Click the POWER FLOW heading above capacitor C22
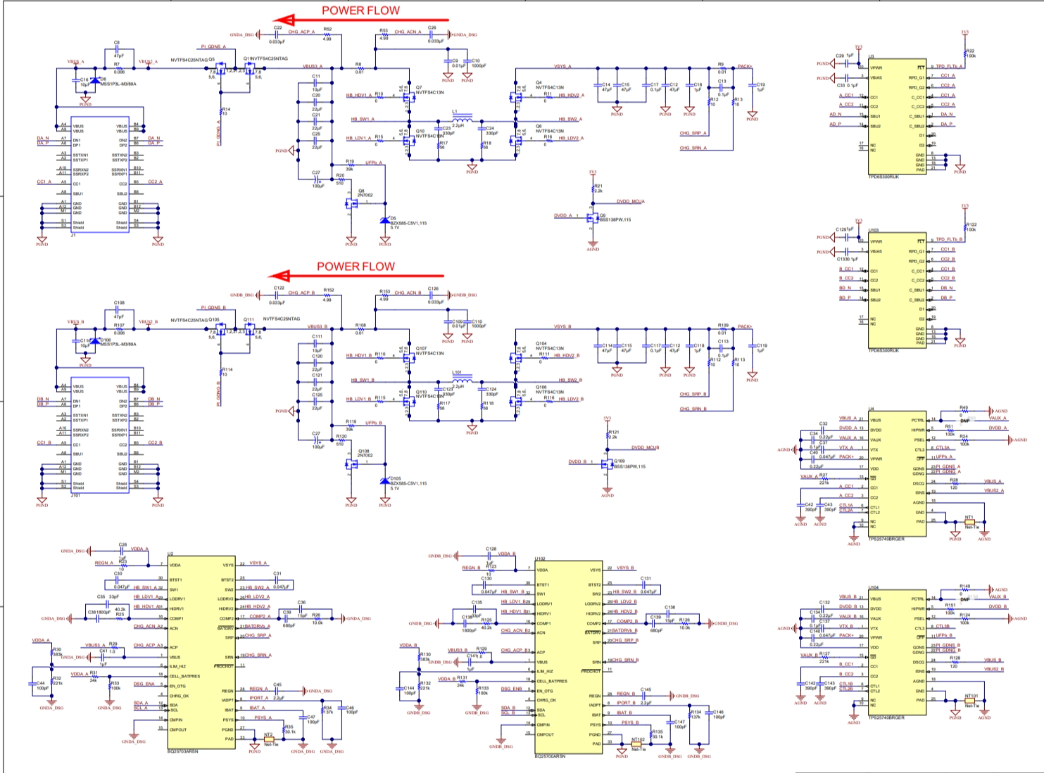This screenshot has height=773, width=1044. point(360,11)
